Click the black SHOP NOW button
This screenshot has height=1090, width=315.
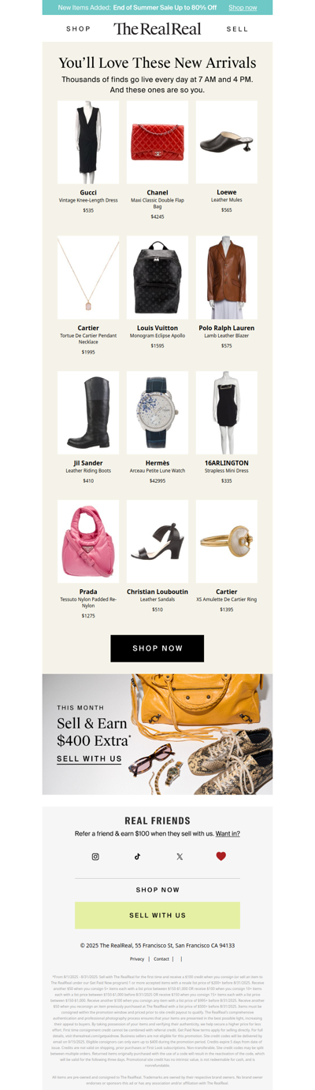coord(157,648)
